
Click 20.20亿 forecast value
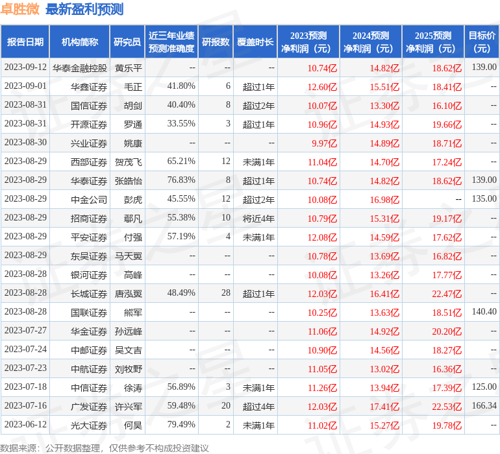(x=447, y=331)
